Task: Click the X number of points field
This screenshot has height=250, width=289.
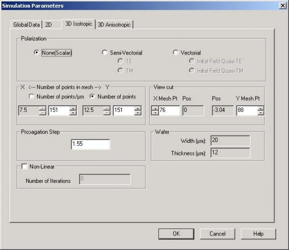Action: [59, 110]
